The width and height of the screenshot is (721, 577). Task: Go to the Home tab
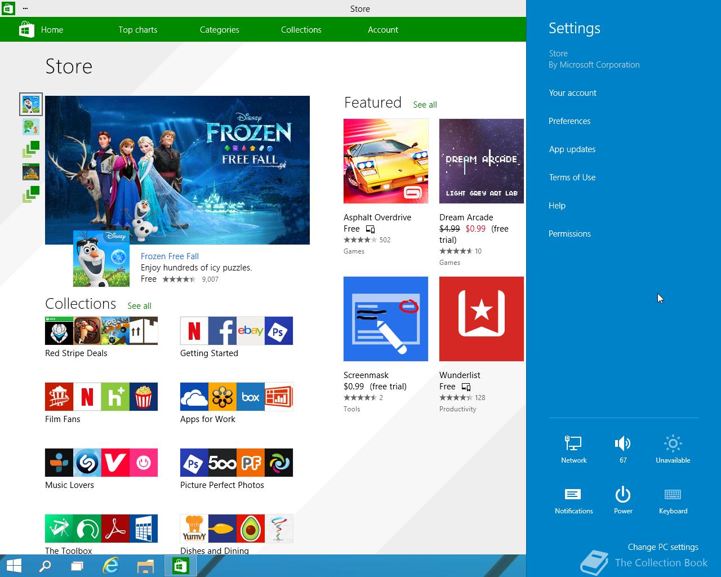click(52, 30)
